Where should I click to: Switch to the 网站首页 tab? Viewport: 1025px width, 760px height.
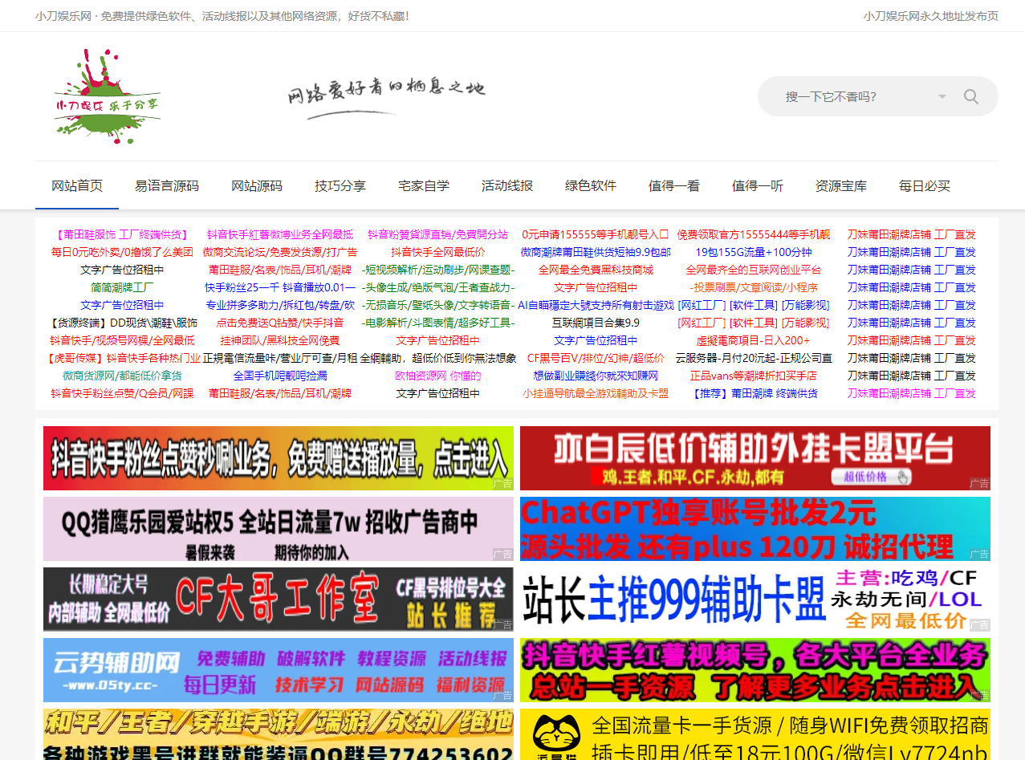coord(76,185)
